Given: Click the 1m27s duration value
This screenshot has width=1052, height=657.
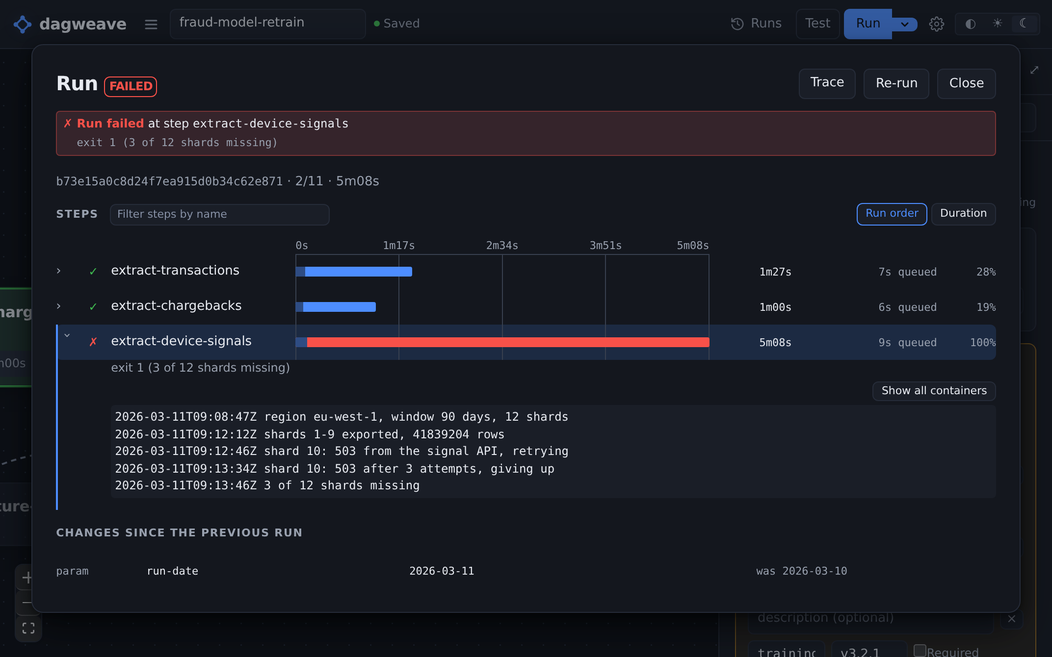Looking at the screenshot, I should (x=775, y=272).
